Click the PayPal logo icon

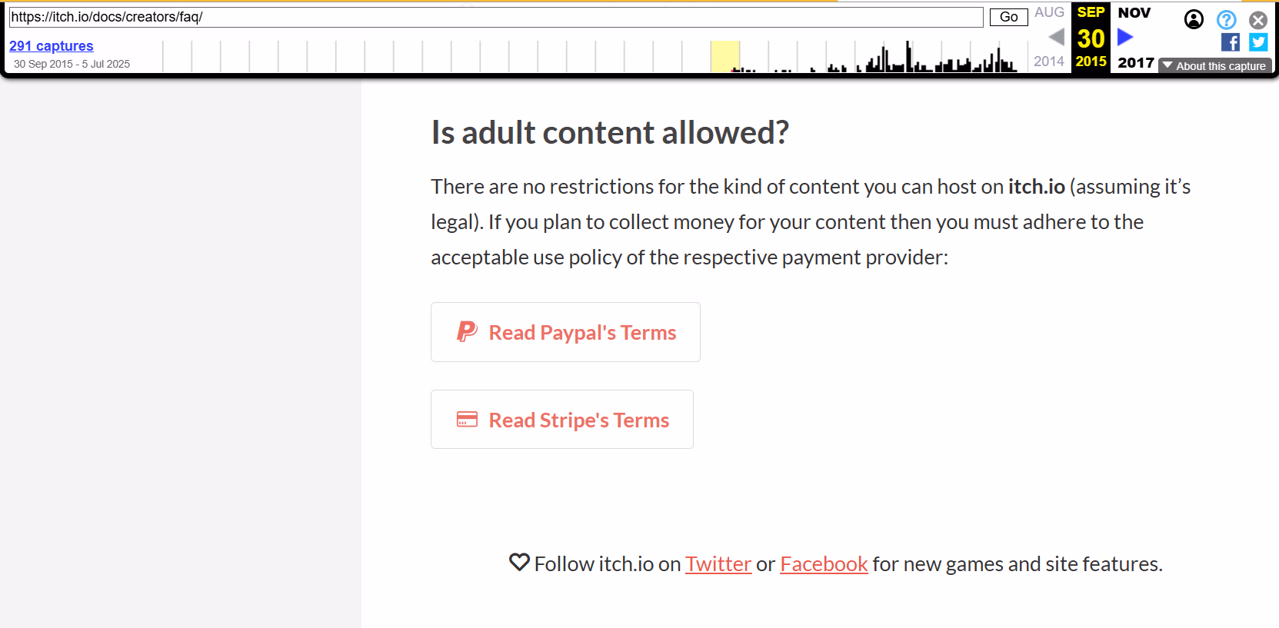click(x=467, y=332)
